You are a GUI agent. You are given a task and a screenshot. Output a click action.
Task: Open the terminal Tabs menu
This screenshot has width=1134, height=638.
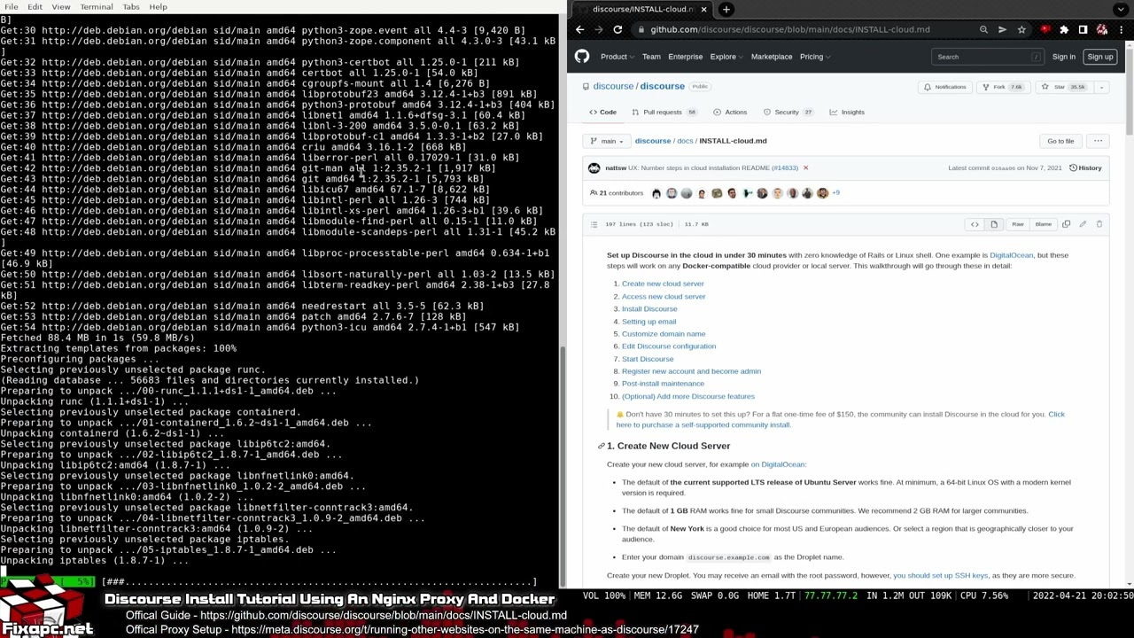[131, 6]
